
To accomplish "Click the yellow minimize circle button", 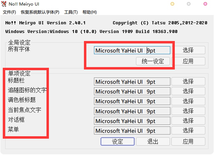I will coord(172,4).
